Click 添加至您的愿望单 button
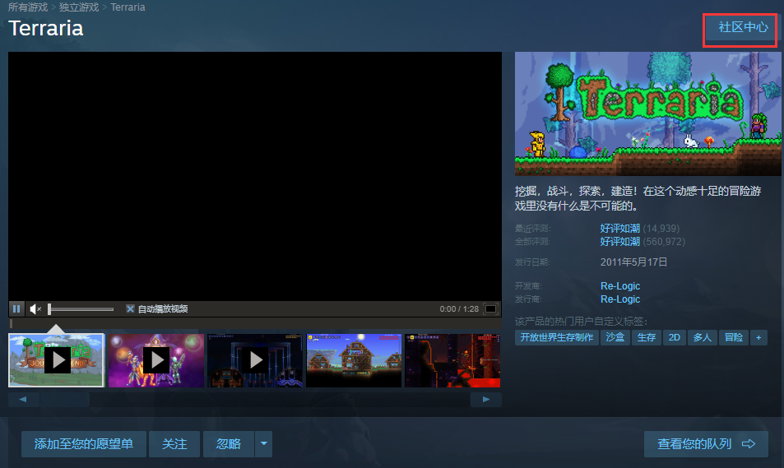 pos(84,444)
